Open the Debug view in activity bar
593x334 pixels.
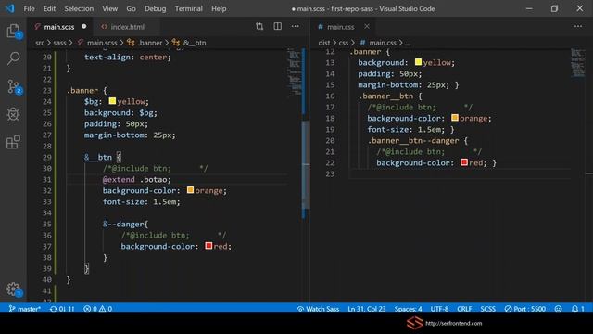13,114
